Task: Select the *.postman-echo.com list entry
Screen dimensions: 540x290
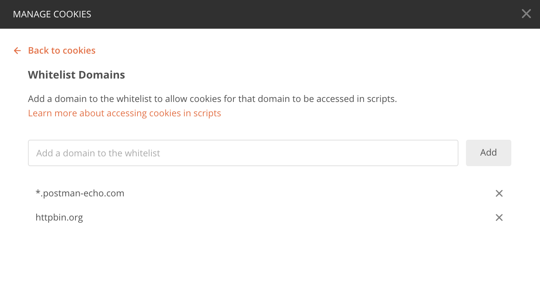Action: click(x=80, y=193)
